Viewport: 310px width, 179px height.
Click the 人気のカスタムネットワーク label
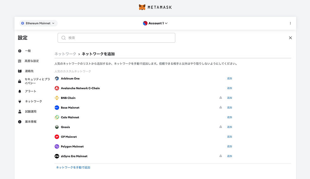click(73, 71)
